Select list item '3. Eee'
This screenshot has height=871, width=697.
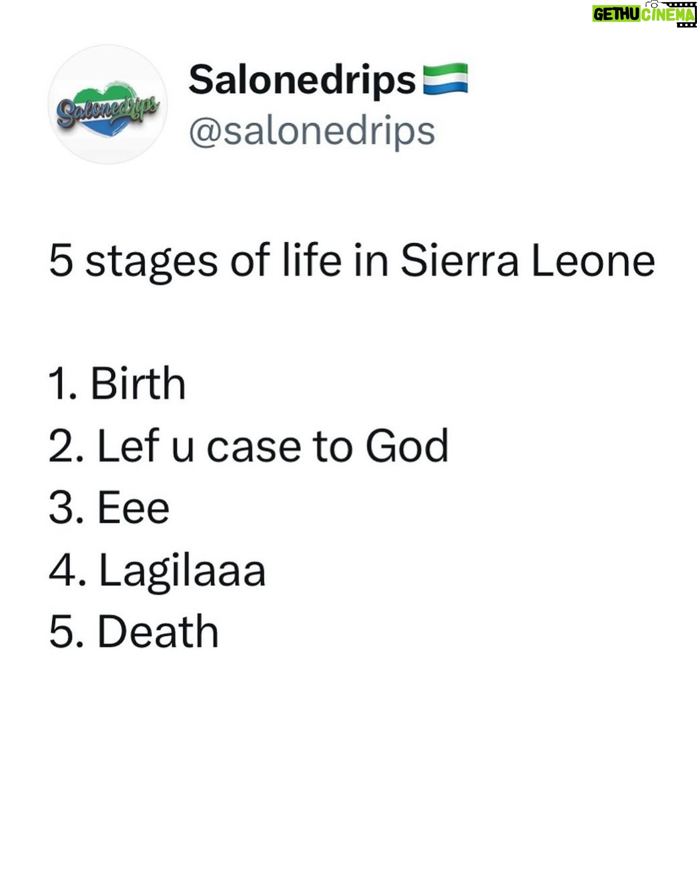coord(109,508)
